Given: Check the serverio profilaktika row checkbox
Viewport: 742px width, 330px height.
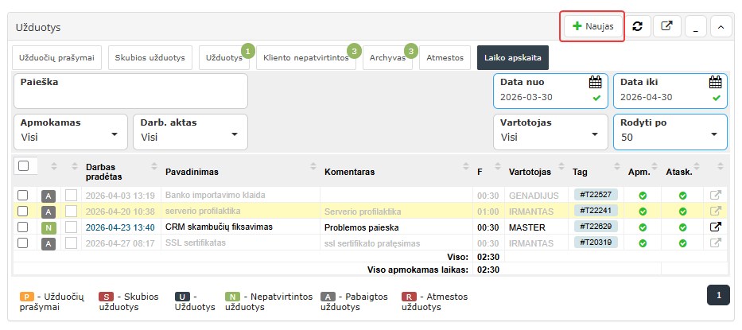Looking at the screenshot, I should click(23, 212).
